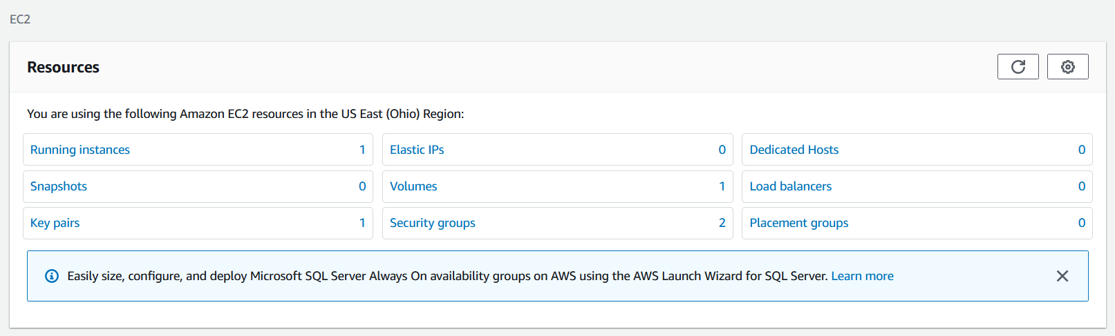Open the Load balancers link
Image resolution: width=1115 pixels, height=336 pixels.
point(790,186)
